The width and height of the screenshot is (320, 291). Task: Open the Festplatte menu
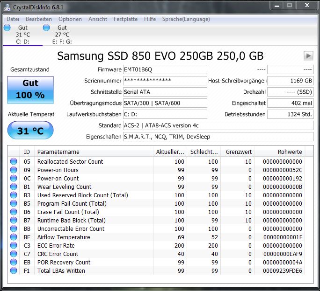125,19
